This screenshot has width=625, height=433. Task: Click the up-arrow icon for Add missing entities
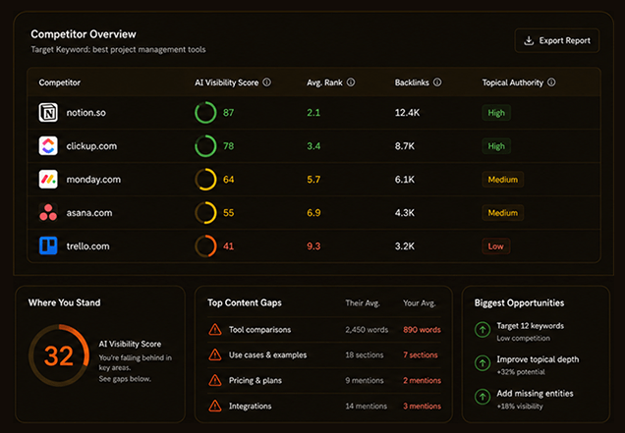[x=483, y=397]
